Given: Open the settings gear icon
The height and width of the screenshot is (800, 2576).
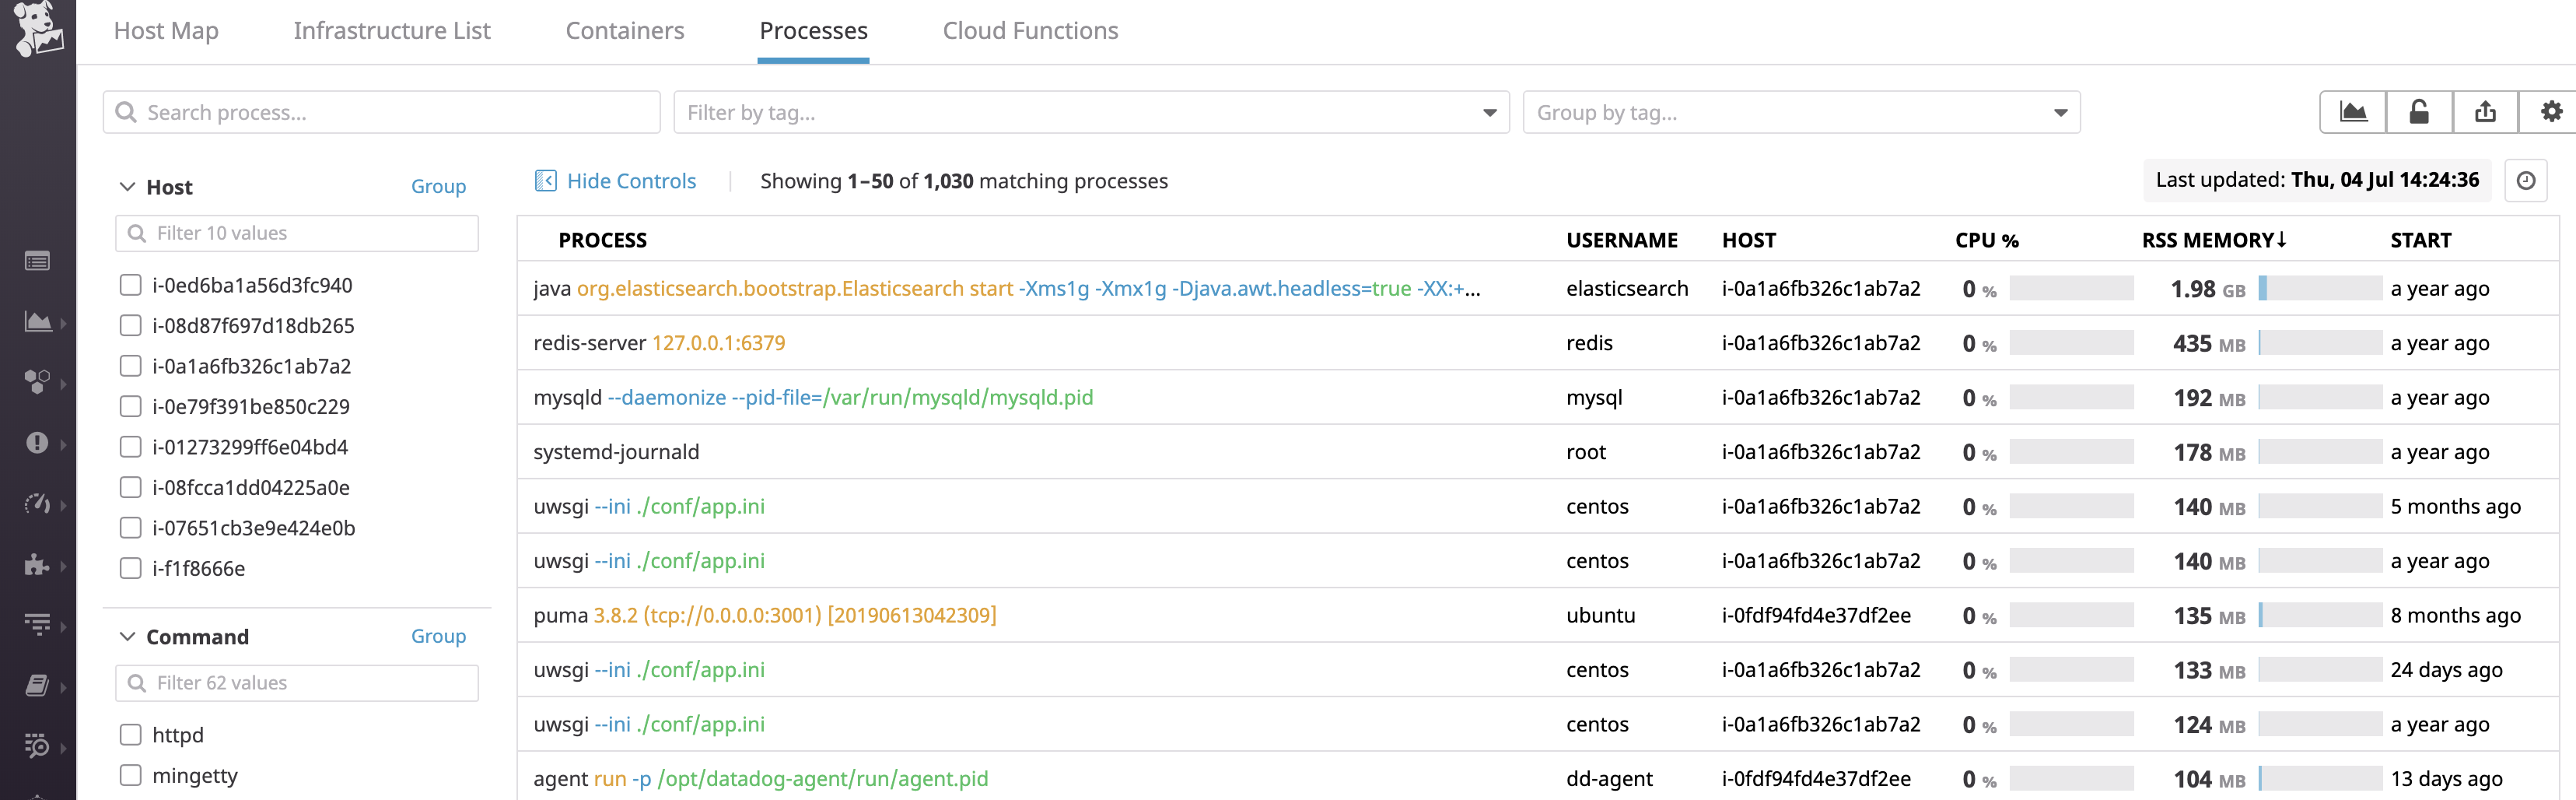Looking at the screenshot, I should click(2550, 112).
